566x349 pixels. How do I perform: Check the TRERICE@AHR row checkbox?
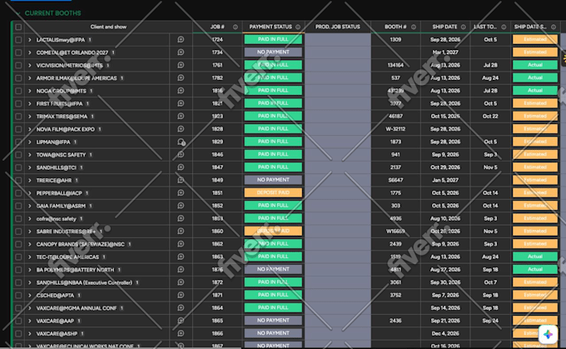click(18, 180)
